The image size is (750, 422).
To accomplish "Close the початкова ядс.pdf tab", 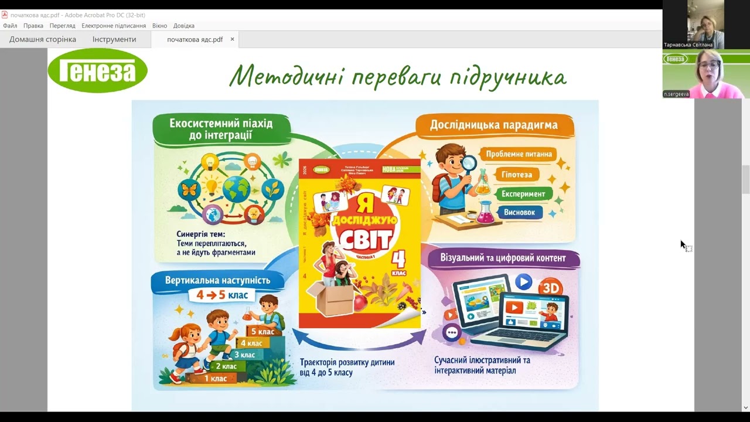I will (x=232, y=39).
